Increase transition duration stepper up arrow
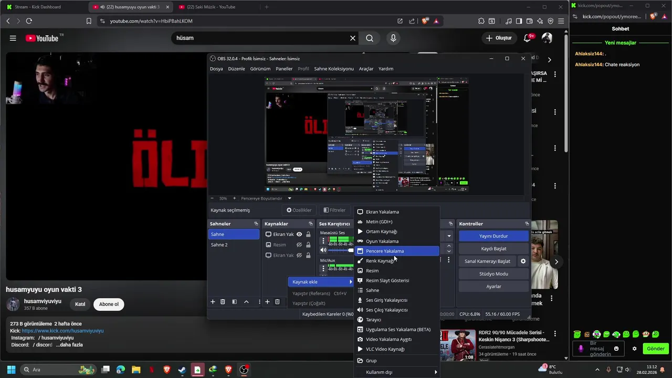The image size is (672, 378). tap(449, 246)
